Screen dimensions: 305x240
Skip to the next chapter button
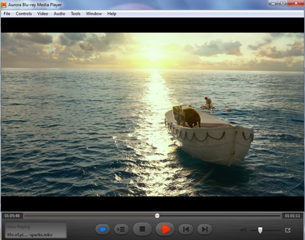click(x=205, y=229)
